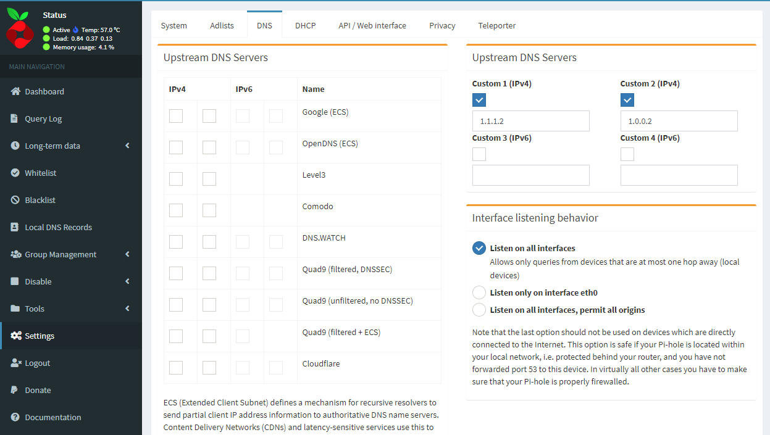Image resolution: width=770 pixels, height=435 pixels.
Task: Check second IPv4 box for Comodo
Action: (209, 210)
